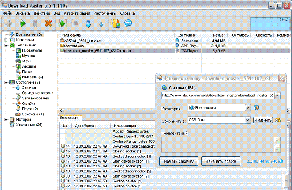Image resolution: width=292 pixels, height=190 pixels.
Task: Click in the Комментарий text area
Action: pos(218,145)
